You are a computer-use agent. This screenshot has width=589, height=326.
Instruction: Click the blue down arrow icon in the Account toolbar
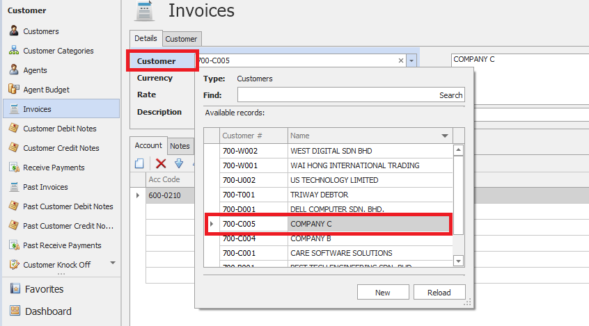point(179,163)
